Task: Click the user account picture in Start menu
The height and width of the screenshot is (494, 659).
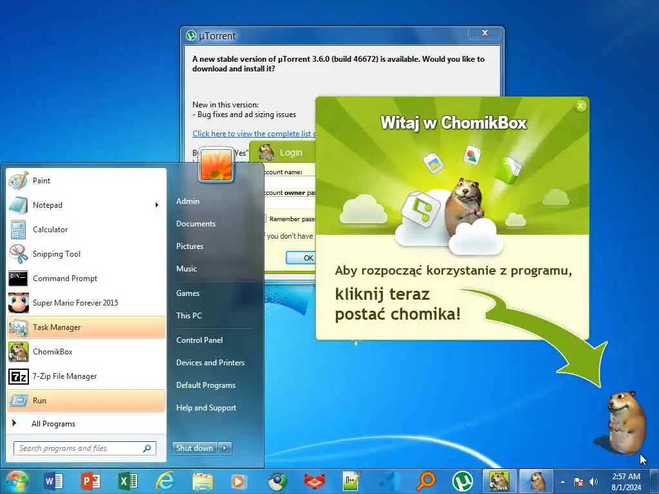Action: pos(216,165)
